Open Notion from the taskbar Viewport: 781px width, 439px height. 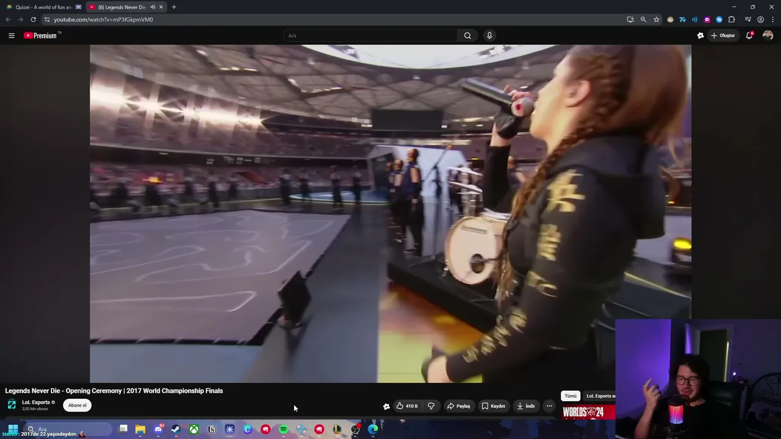[212, 429]
